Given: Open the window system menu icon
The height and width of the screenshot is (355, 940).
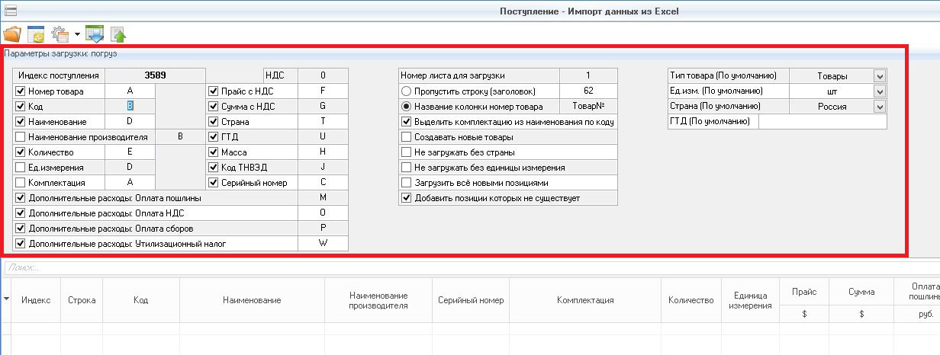Looking at the screenshot, I should pos(11,11).
